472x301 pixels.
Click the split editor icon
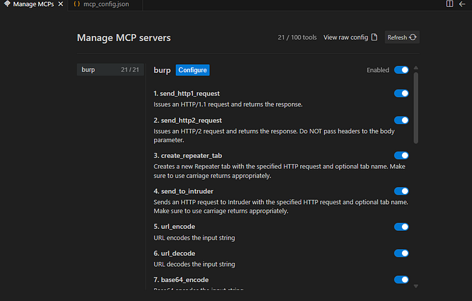pyautogui.click(x=450, y=3)
